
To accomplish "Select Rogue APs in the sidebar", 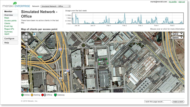I will coord(9,29).
